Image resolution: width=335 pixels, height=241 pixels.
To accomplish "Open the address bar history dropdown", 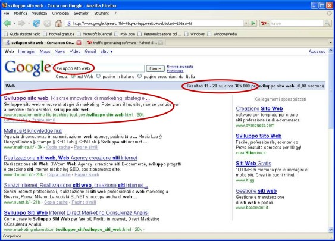I will pos(246,23).
